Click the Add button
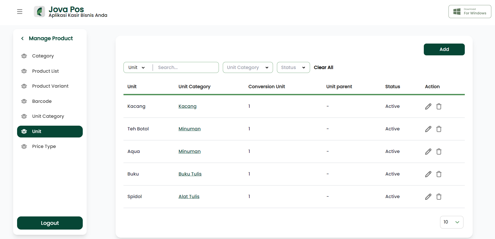Screen dimensions: 495x239 444,49
